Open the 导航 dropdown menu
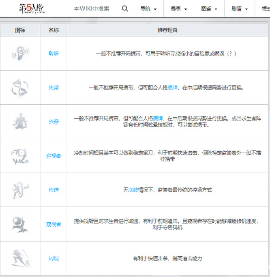This screenshot has width=270, height=277. tap(148, 9)
